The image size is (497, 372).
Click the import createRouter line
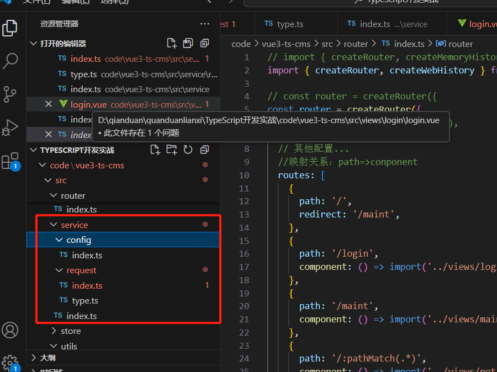(x=382, y=70)
